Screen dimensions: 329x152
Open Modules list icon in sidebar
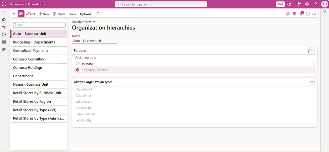(x=4, y=50)
